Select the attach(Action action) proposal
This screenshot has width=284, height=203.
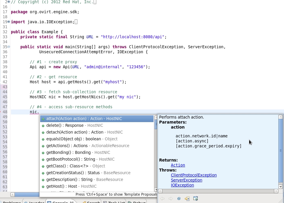tap(84, 119)
